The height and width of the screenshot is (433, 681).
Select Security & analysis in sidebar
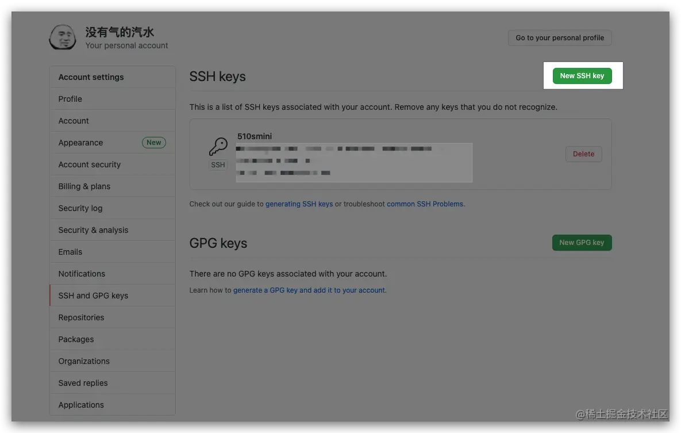click(113, 230)
